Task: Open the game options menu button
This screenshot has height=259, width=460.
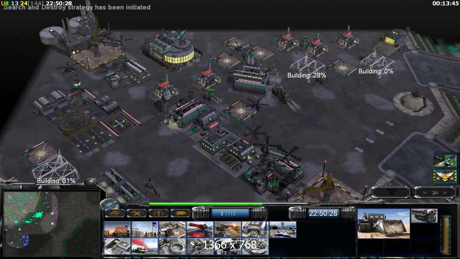Action: [115, 213]
